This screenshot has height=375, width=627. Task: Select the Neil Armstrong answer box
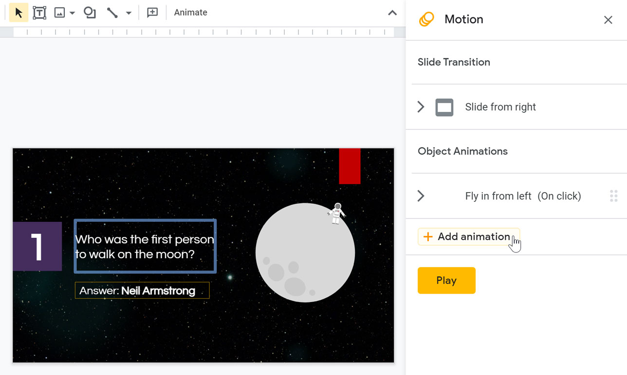(142, 290)
